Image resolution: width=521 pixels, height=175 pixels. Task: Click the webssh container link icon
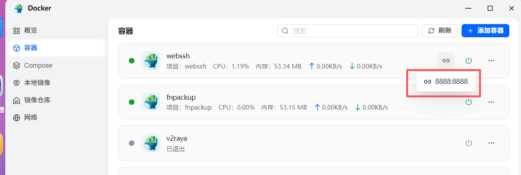point(446,61)
